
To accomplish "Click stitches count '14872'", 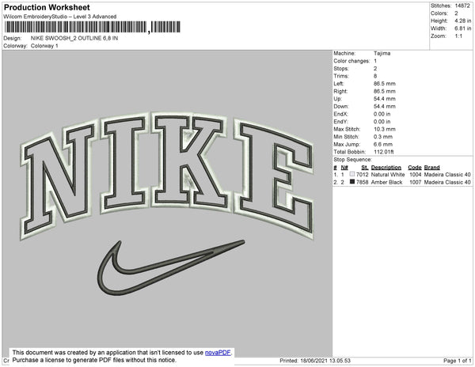I will pyautogui.click(x=462, y=6).
